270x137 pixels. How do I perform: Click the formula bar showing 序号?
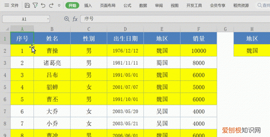[175, 19]
